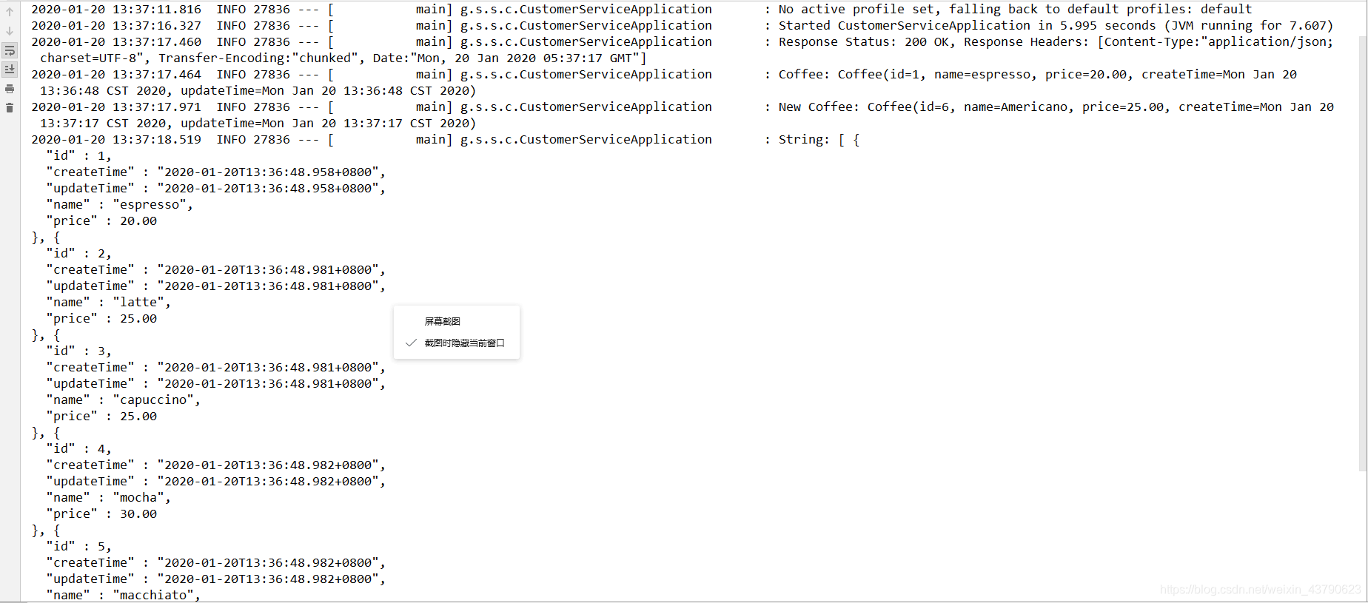Click the log timestamp 13:37:17.460
Viewport: 1368px width, 603px height.
[x=156, y=41]
